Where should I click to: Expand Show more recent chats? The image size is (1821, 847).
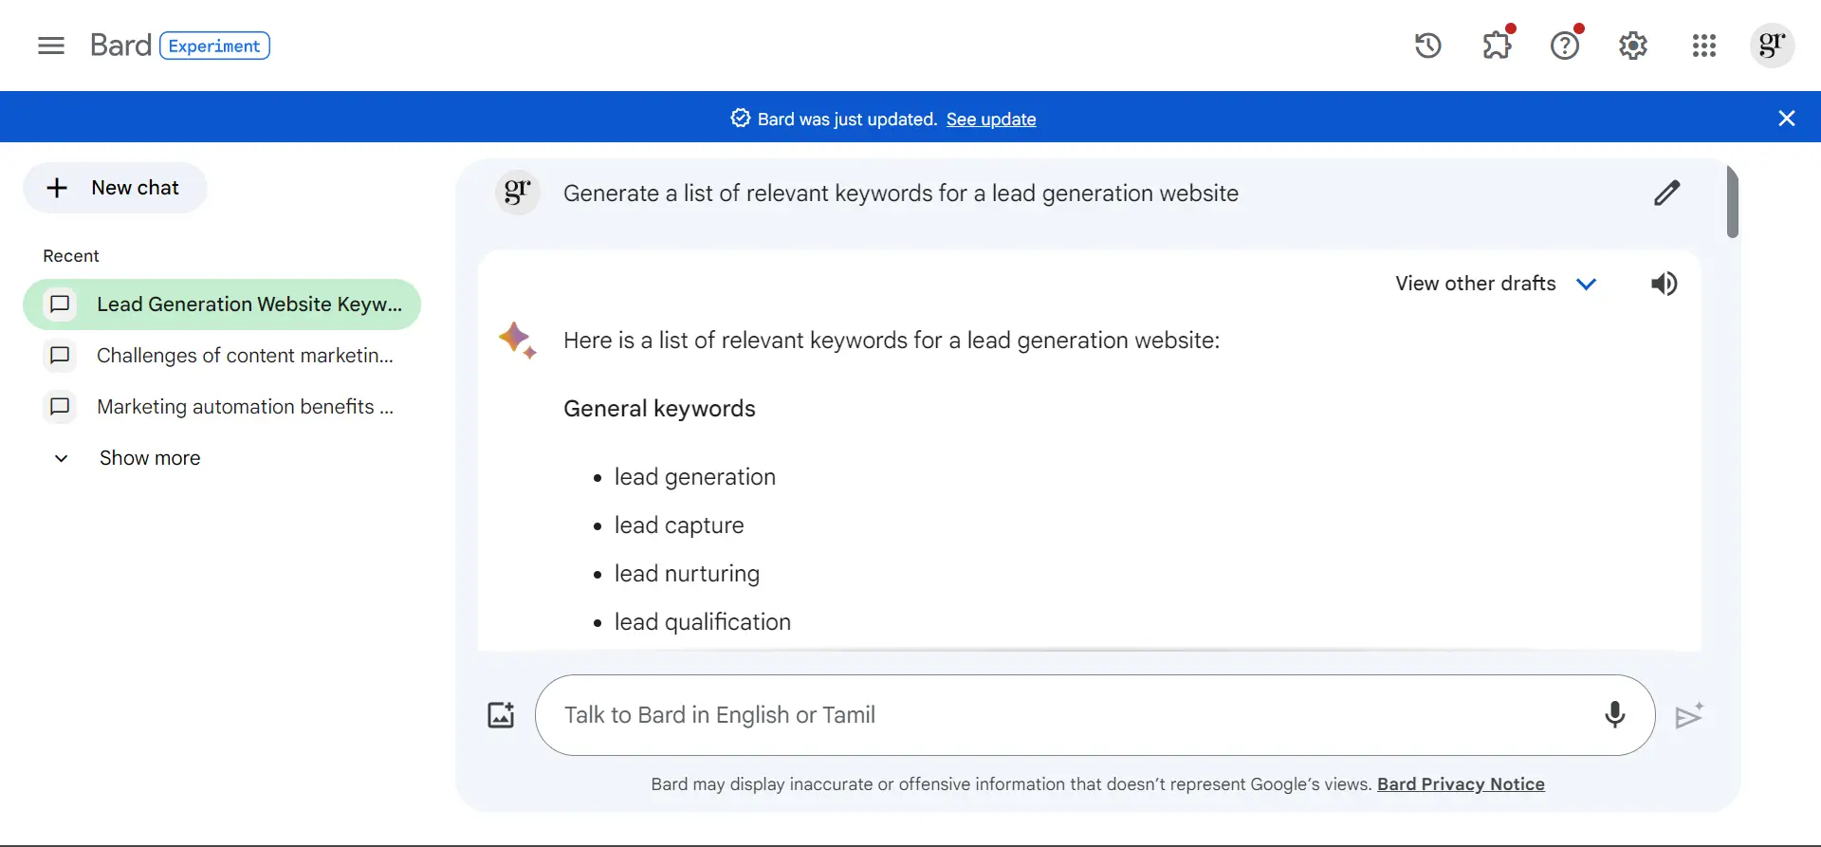coord(127,458)
